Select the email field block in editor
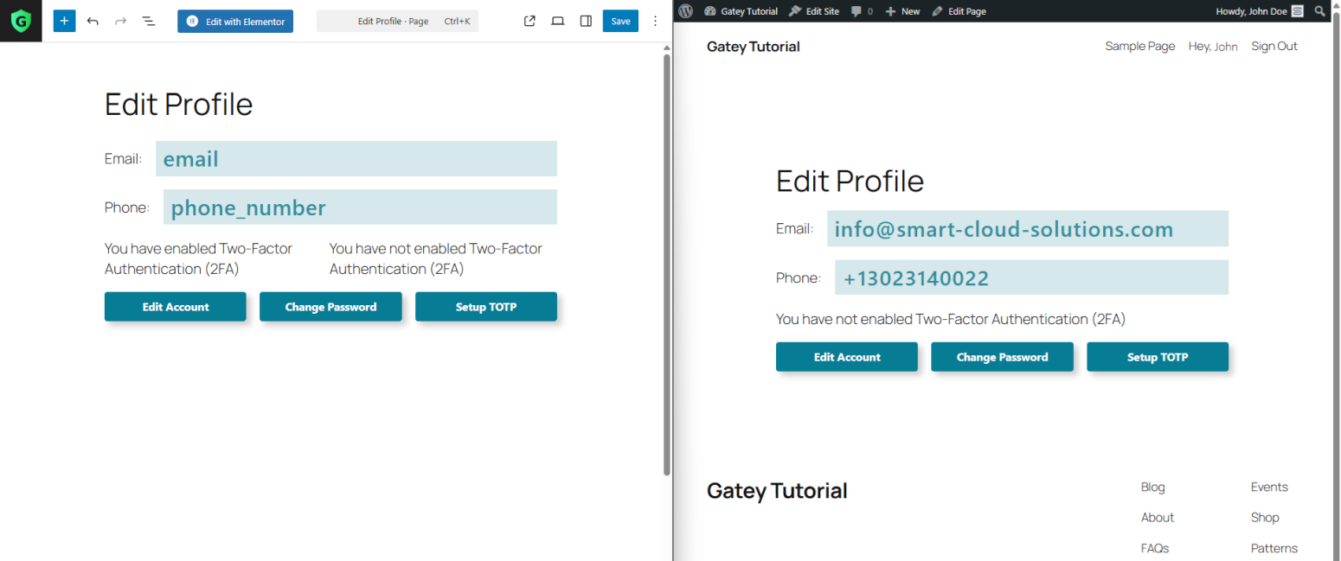1341x561 pixels. 356,159
